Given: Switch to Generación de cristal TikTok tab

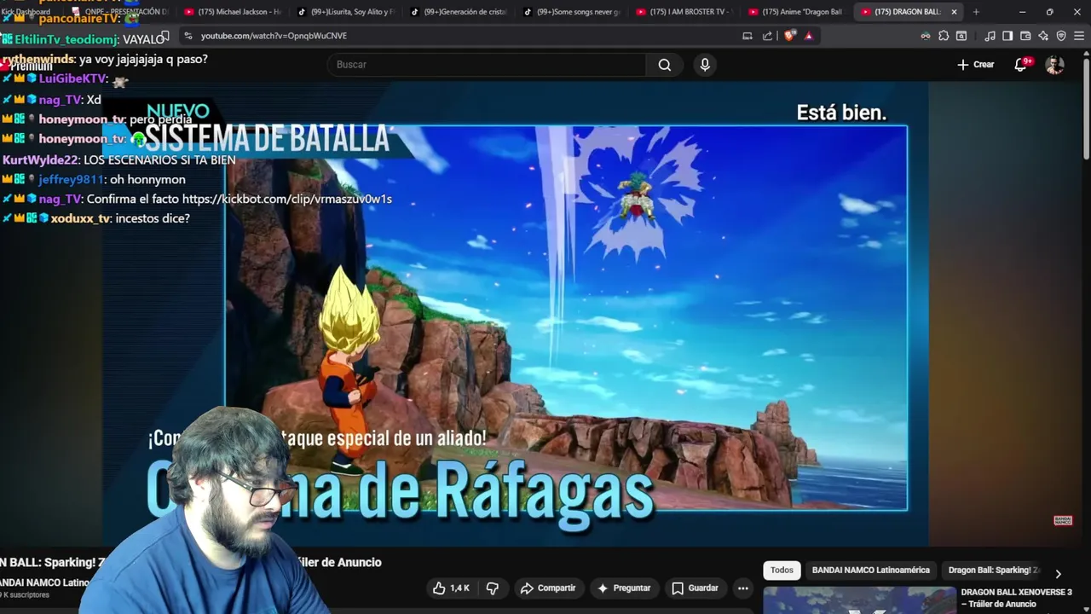Looking at the screenshot, I should 459,12.
